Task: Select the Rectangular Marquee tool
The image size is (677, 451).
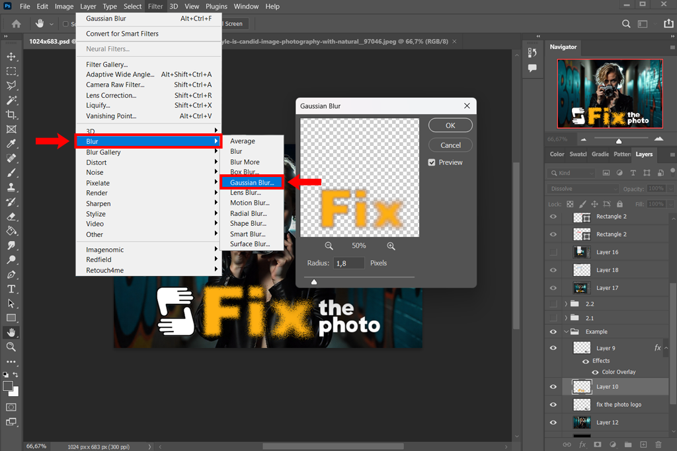Action: [x=11, y=71]
